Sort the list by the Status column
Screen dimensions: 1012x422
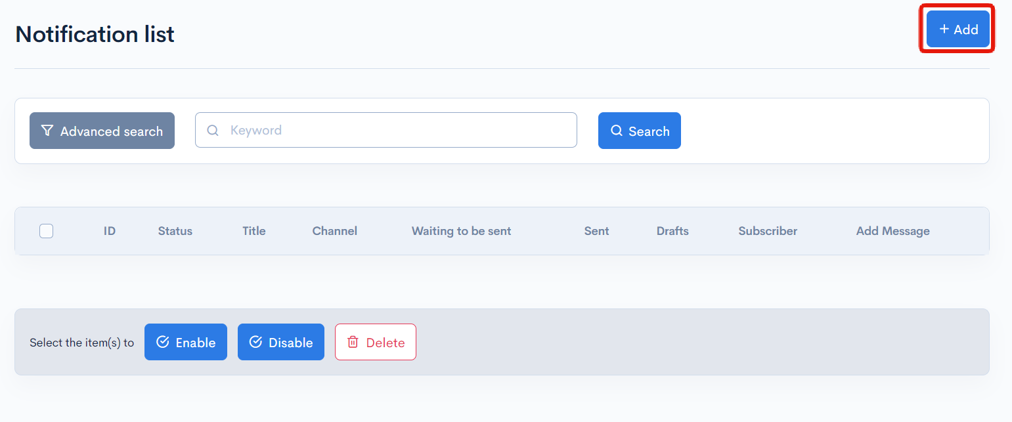coord(175,231)
